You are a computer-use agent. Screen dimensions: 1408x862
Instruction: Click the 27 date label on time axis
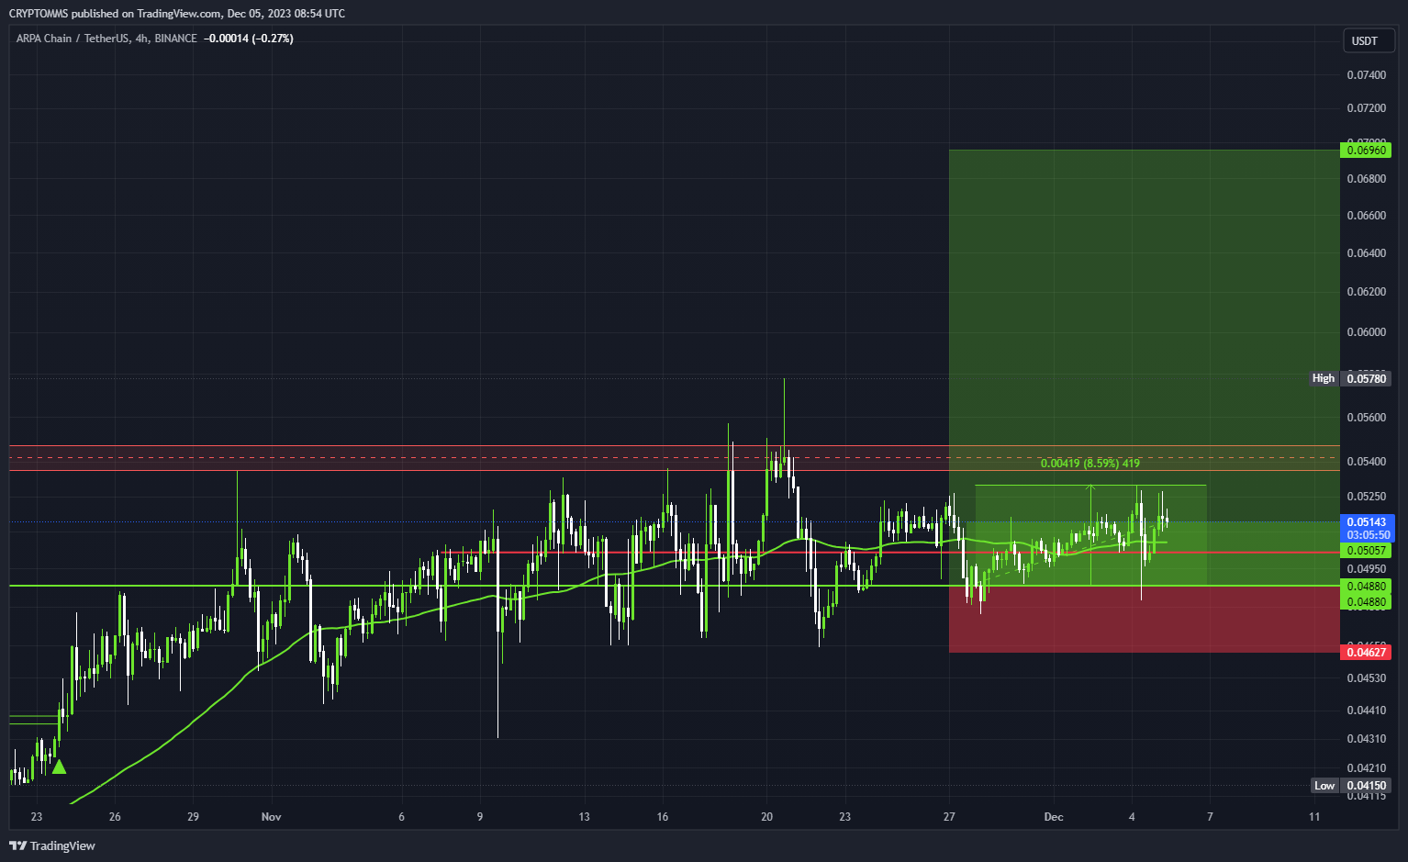pos(949,816)
